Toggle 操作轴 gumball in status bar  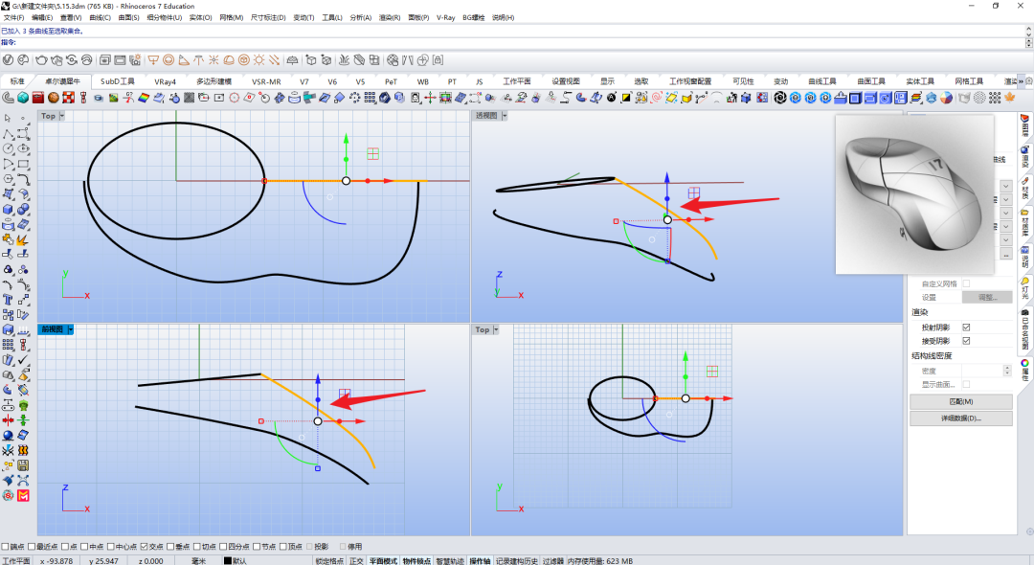(480, 560)
